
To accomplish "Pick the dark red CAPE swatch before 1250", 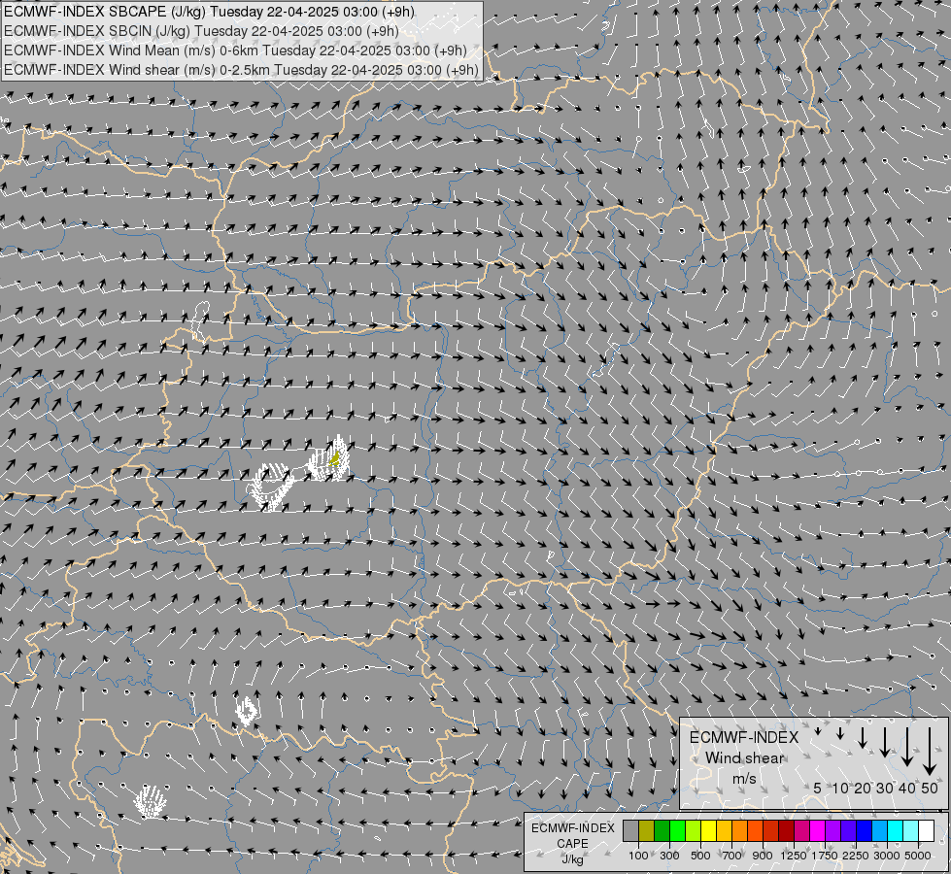I will click(x=787, y=831).
